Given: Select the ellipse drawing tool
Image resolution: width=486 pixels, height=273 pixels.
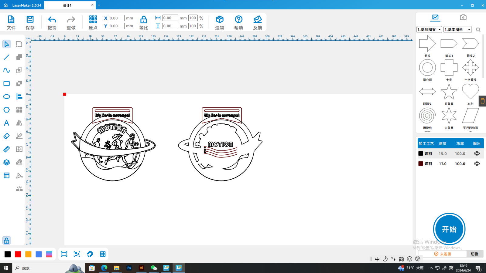Looking at the screenshot, I should [6, 97].
